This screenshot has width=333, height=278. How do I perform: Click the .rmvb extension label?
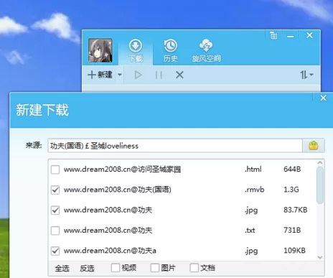254,190
